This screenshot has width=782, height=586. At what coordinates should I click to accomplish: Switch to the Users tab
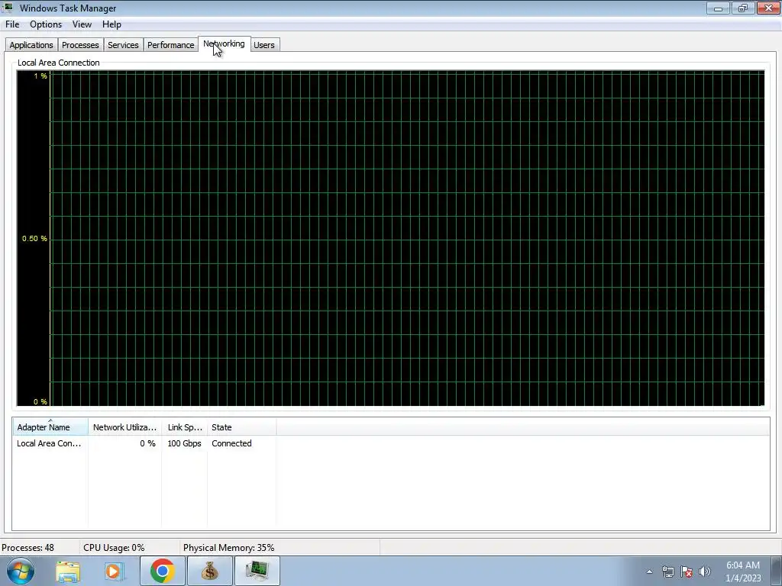264,45
